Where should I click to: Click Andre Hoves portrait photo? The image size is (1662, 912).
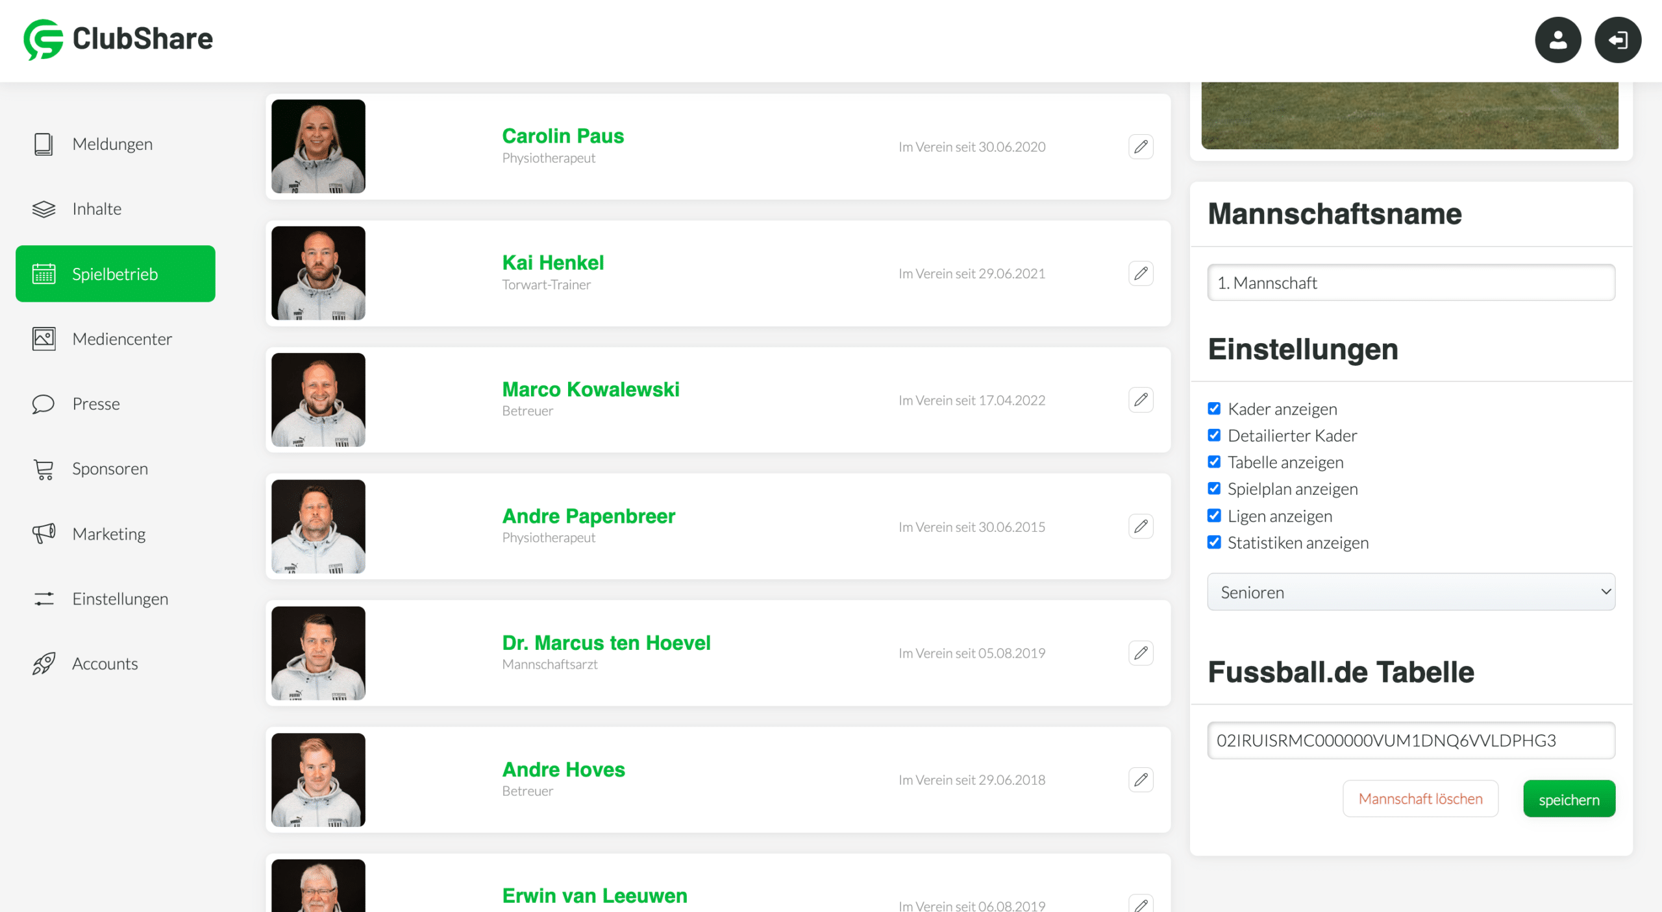pos(318,780)
